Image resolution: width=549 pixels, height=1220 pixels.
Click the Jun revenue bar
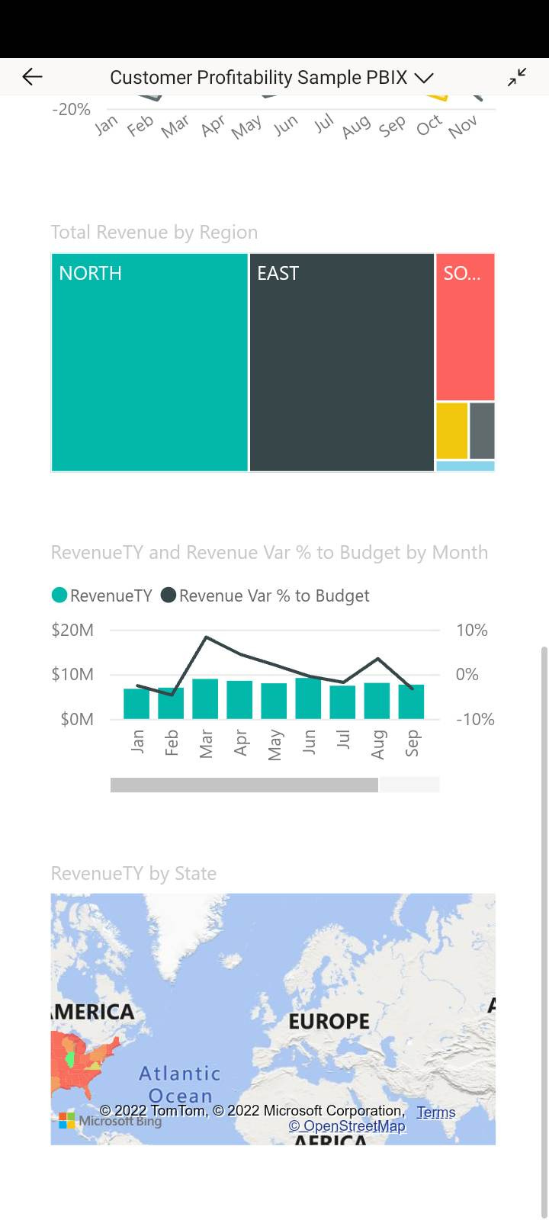308,698
